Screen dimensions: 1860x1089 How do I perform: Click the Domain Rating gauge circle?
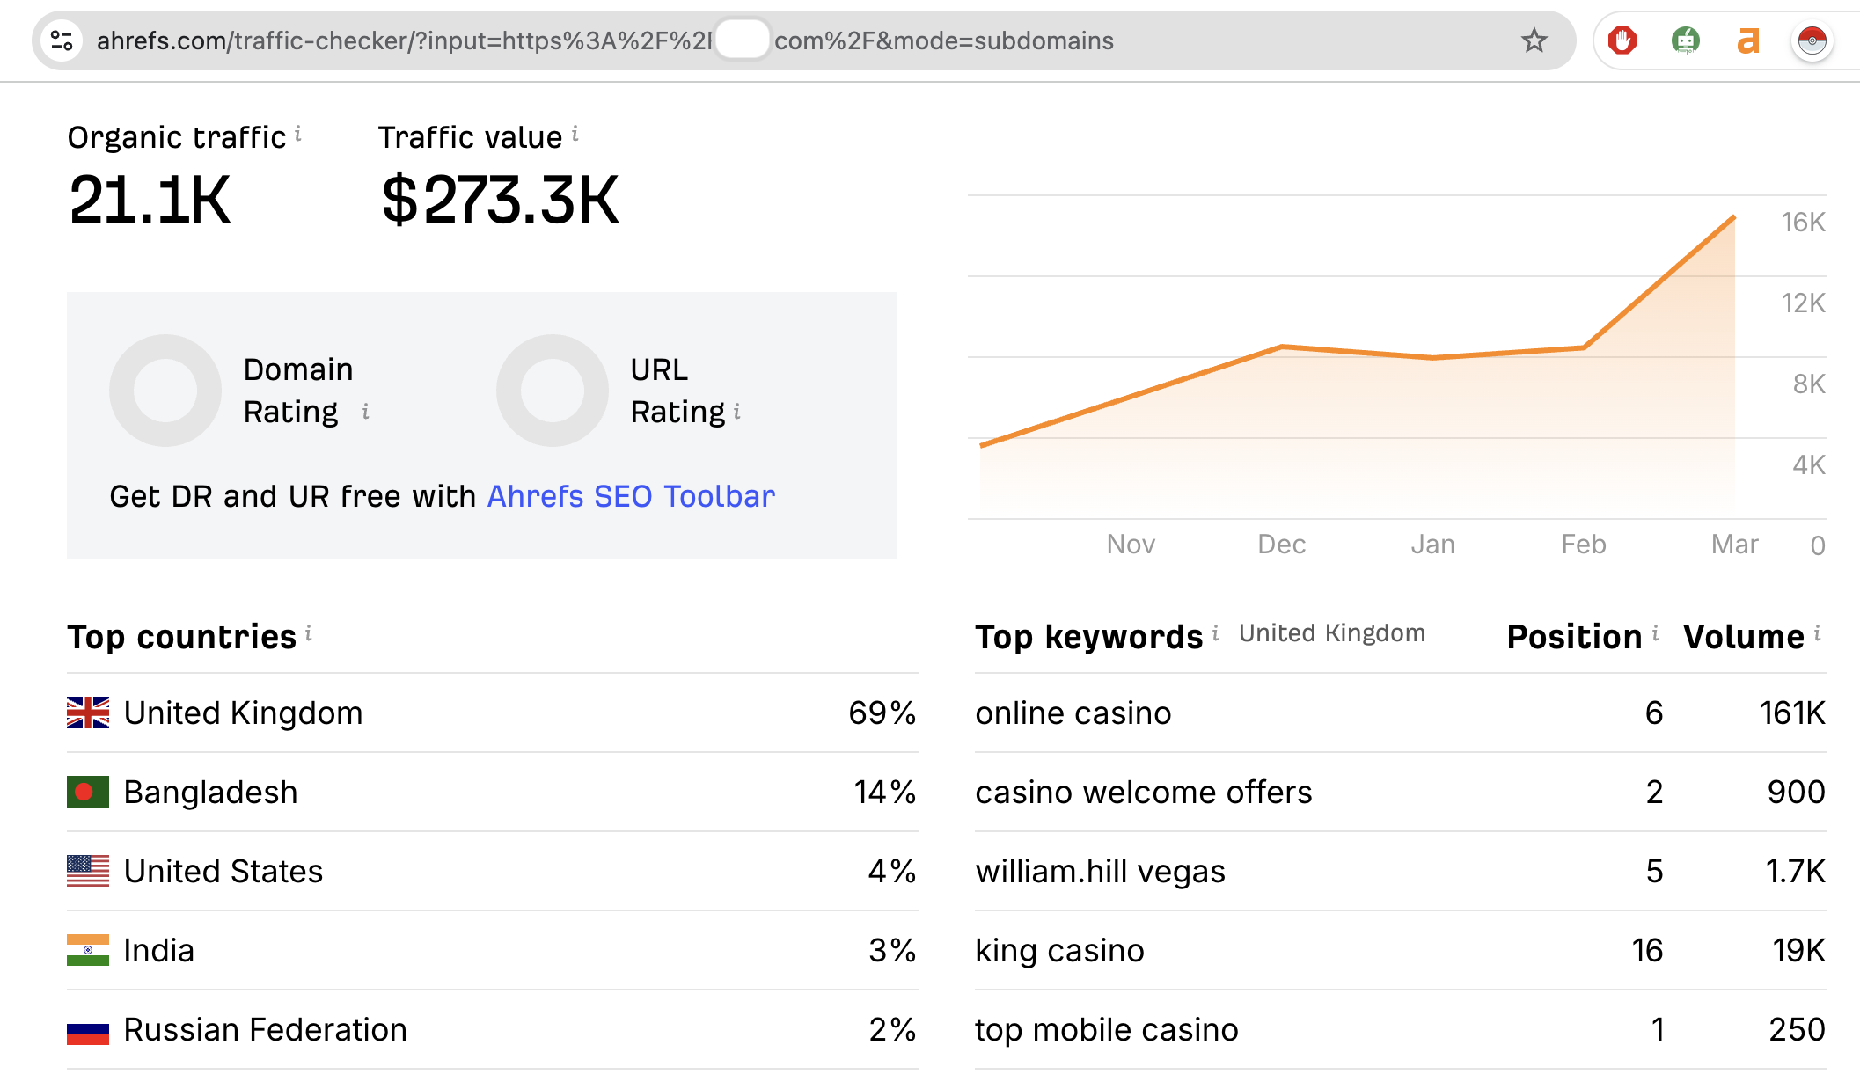tap(165, 391)
